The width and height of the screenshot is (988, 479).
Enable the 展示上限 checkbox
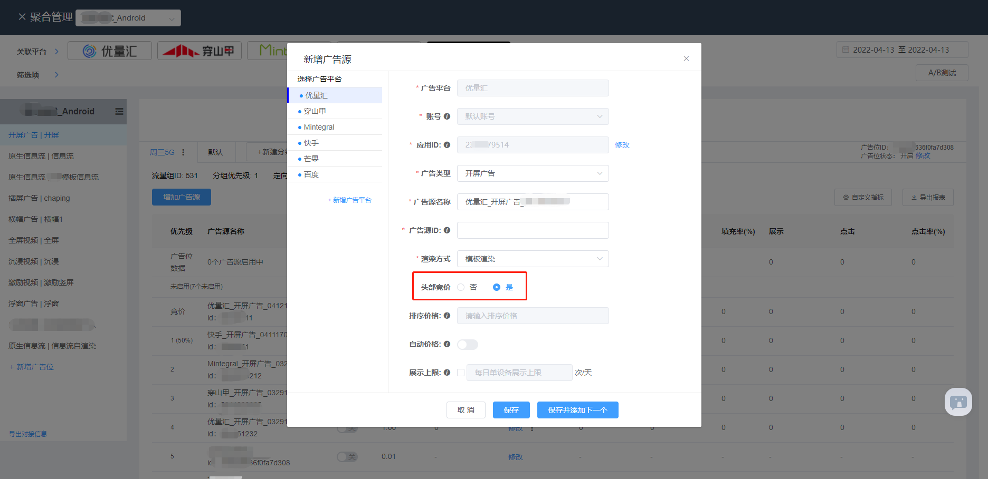pos(461,373)
